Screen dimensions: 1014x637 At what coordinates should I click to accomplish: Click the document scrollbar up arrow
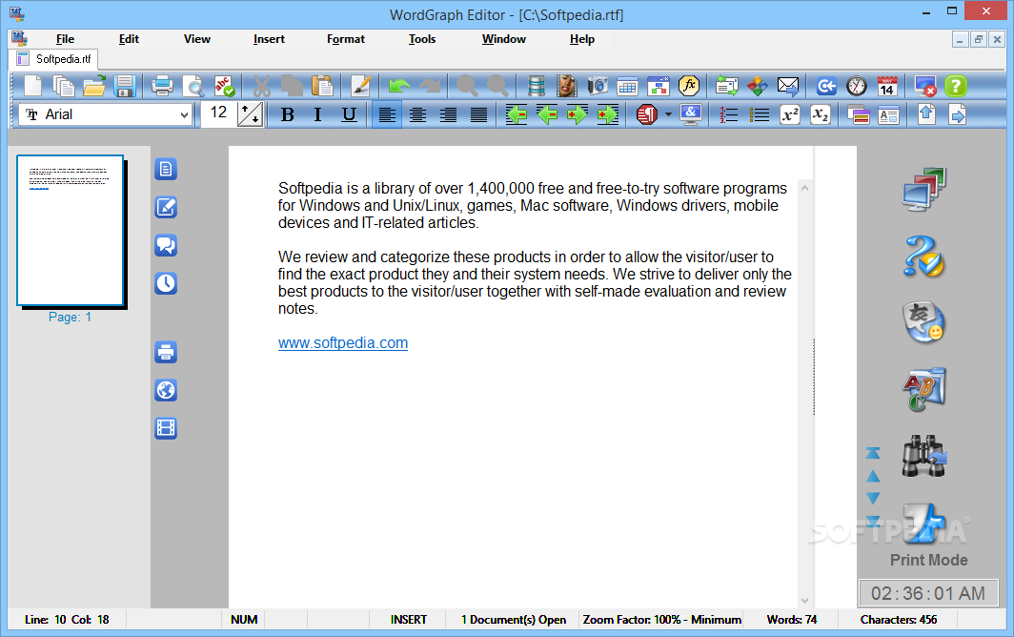[x=804, y=188]
